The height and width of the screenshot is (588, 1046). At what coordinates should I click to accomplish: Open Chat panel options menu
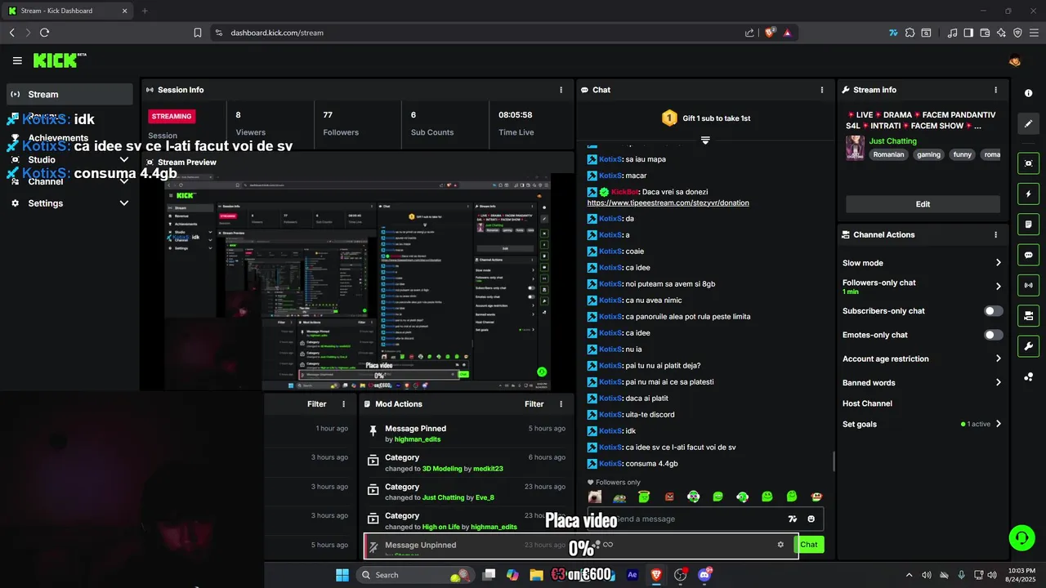822,90
